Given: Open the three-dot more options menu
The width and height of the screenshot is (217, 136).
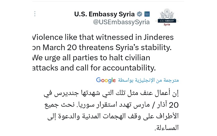Looking at the screenshot, I should pyautogui.click(x=35, y=14).
